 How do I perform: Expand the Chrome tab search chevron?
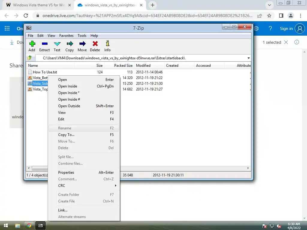point(270,5)
